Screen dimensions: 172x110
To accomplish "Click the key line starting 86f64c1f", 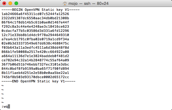I will coord(35,23).
